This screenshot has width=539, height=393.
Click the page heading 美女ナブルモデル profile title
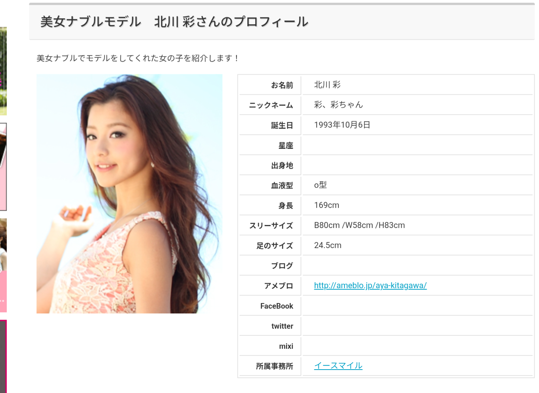[174, 22]
